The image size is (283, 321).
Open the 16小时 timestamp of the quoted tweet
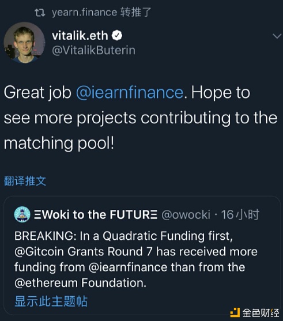click(240, 215)
